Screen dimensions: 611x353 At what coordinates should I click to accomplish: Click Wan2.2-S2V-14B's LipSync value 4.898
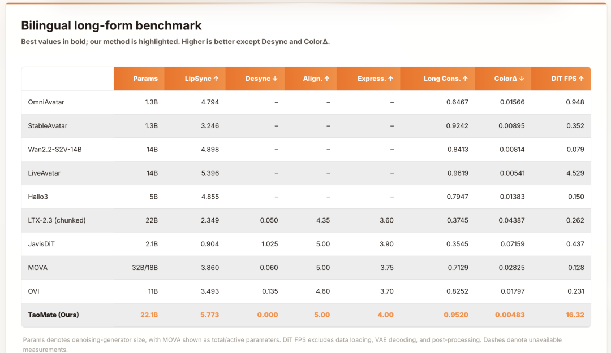[210, 150]
